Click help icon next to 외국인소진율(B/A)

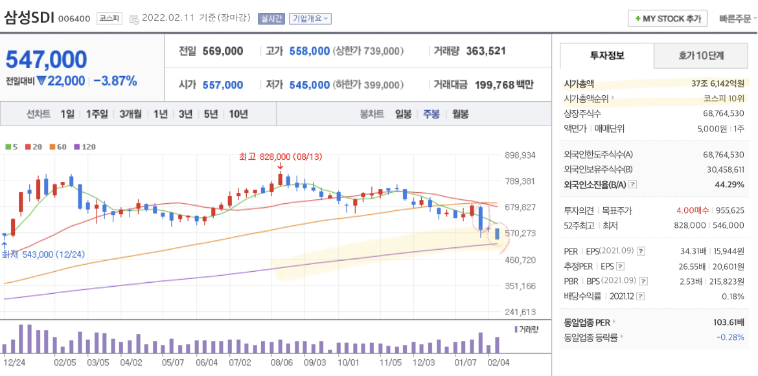pyautogui.click(x=633, y=184)
